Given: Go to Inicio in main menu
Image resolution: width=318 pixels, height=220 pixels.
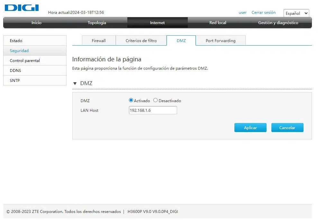Looking at the screenshot, I should (36, 22).
